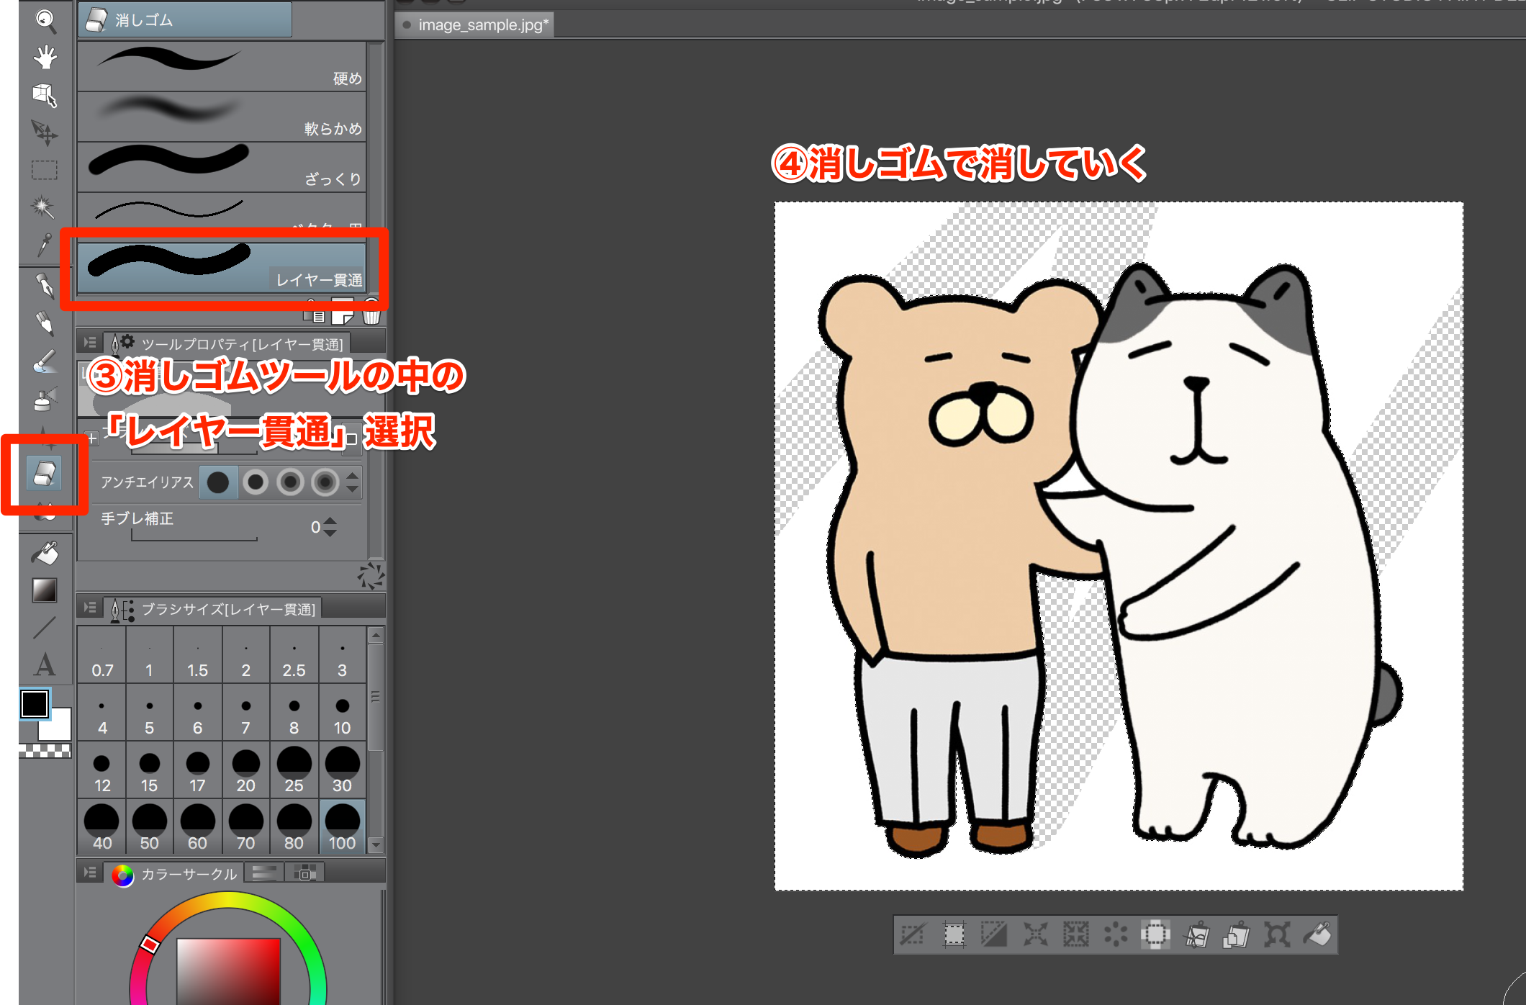Pick brush size 100
1526x1005 pixels.
click(343, 826)
